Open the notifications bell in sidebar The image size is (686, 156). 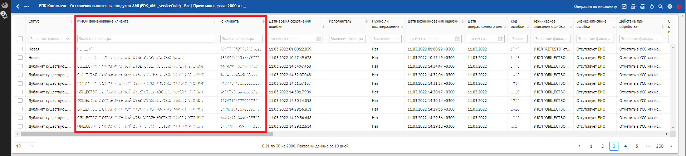point(5,15)
